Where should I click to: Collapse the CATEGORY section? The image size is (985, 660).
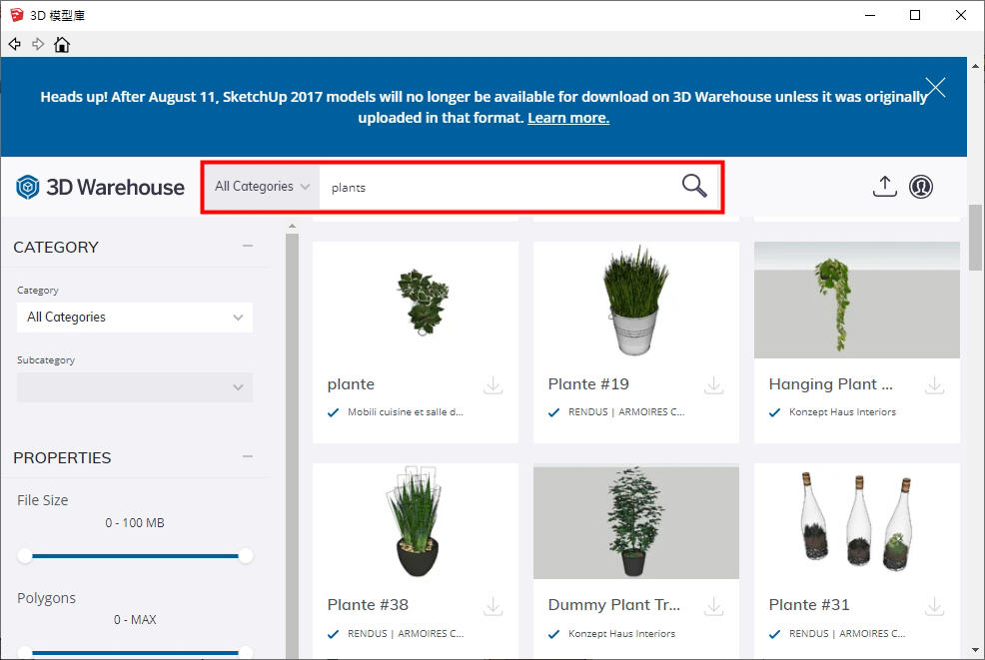pos(248,246)
